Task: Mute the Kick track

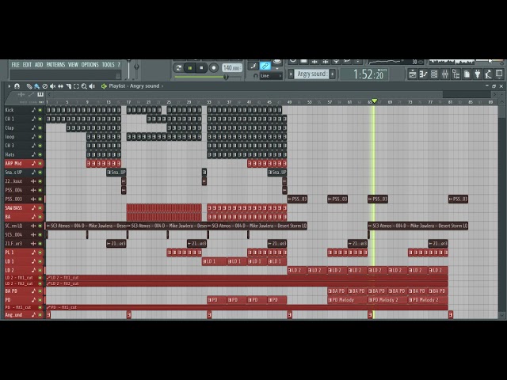Action: pos(40,110)
